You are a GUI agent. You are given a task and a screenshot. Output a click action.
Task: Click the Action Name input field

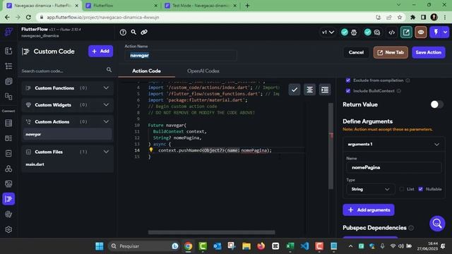(x=181, y=55)
